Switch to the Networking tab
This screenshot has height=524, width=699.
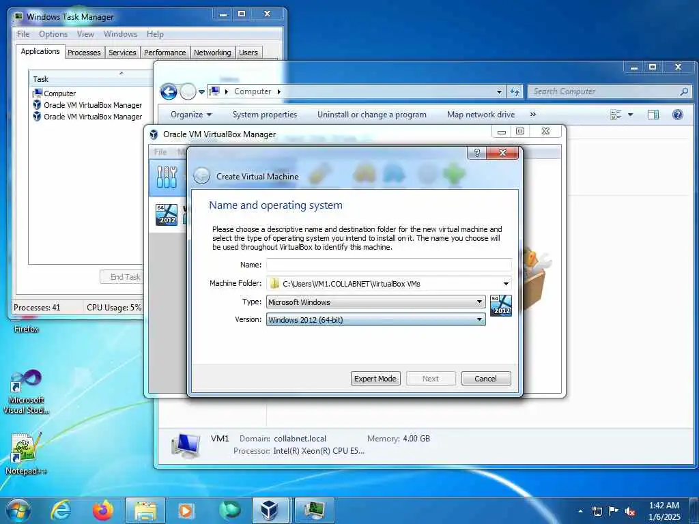(212, 53)
